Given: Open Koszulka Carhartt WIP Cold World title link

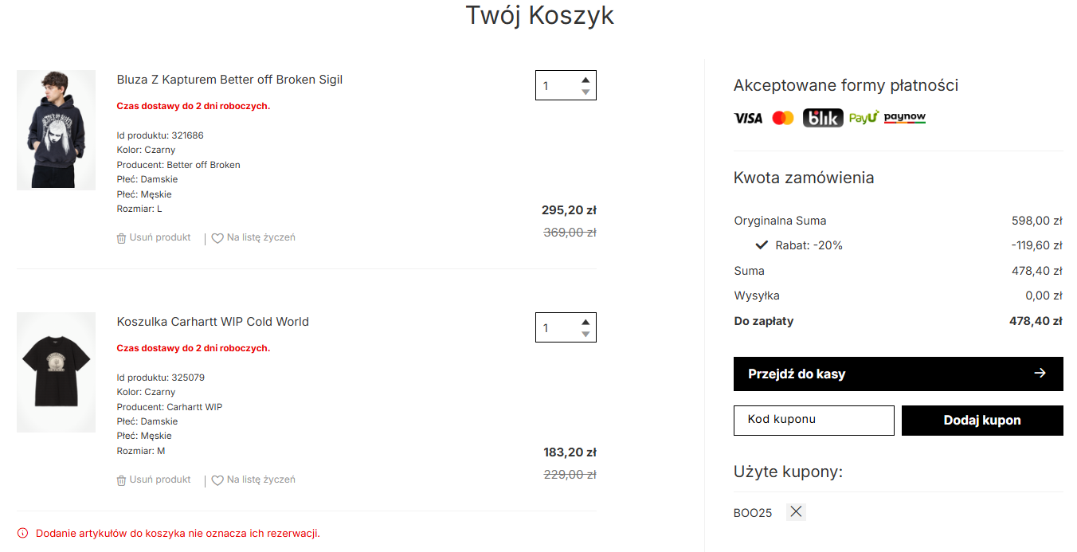Looking at the screenshot, I should click(213, 322).
